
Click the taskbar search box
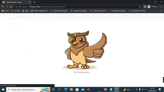28,89
